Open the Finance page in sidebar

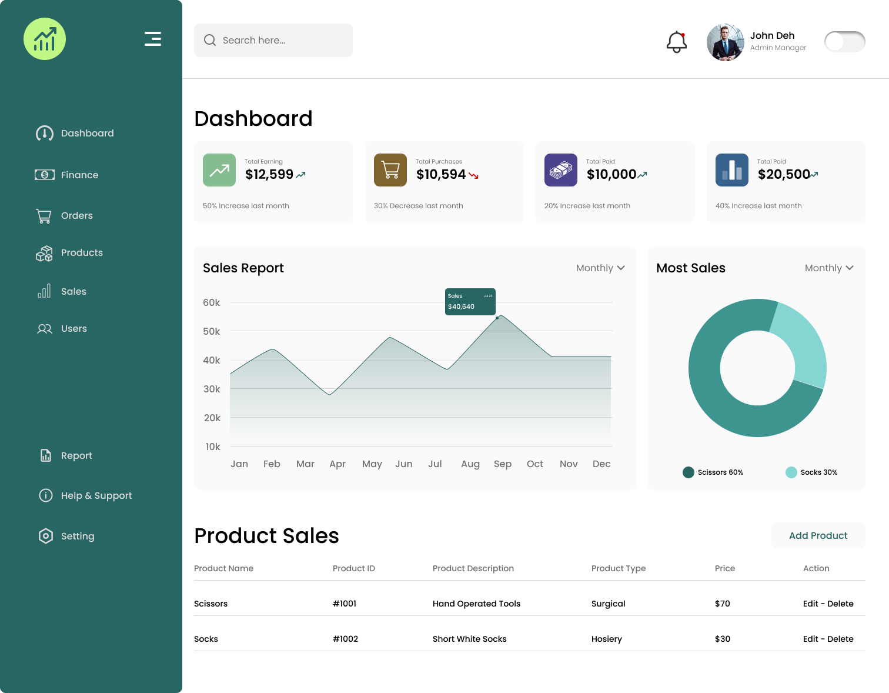pyautogui.click(x=79, y=175)
